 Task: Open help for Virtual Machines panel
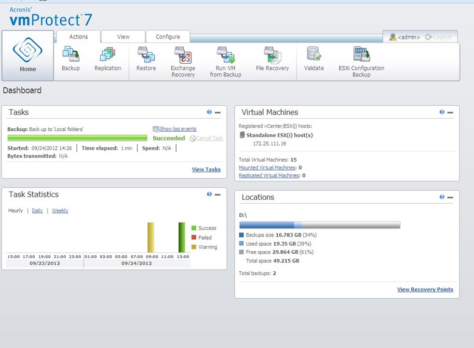442,112
